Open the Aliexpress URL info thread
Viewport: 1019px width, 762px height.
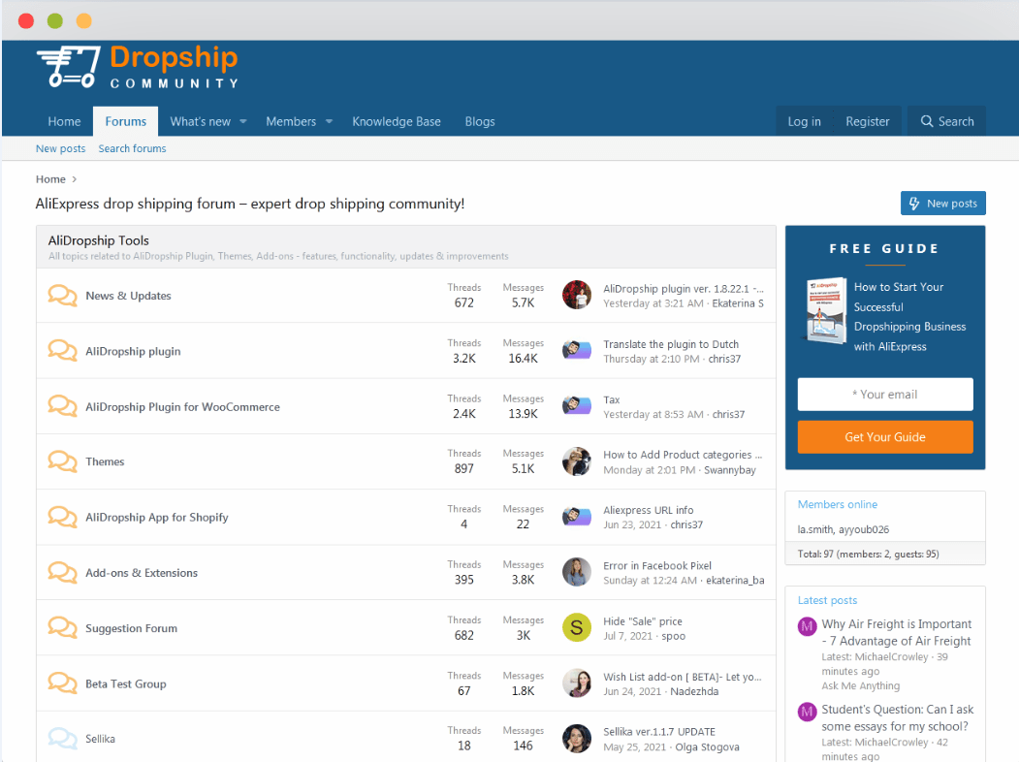(648, 510)
